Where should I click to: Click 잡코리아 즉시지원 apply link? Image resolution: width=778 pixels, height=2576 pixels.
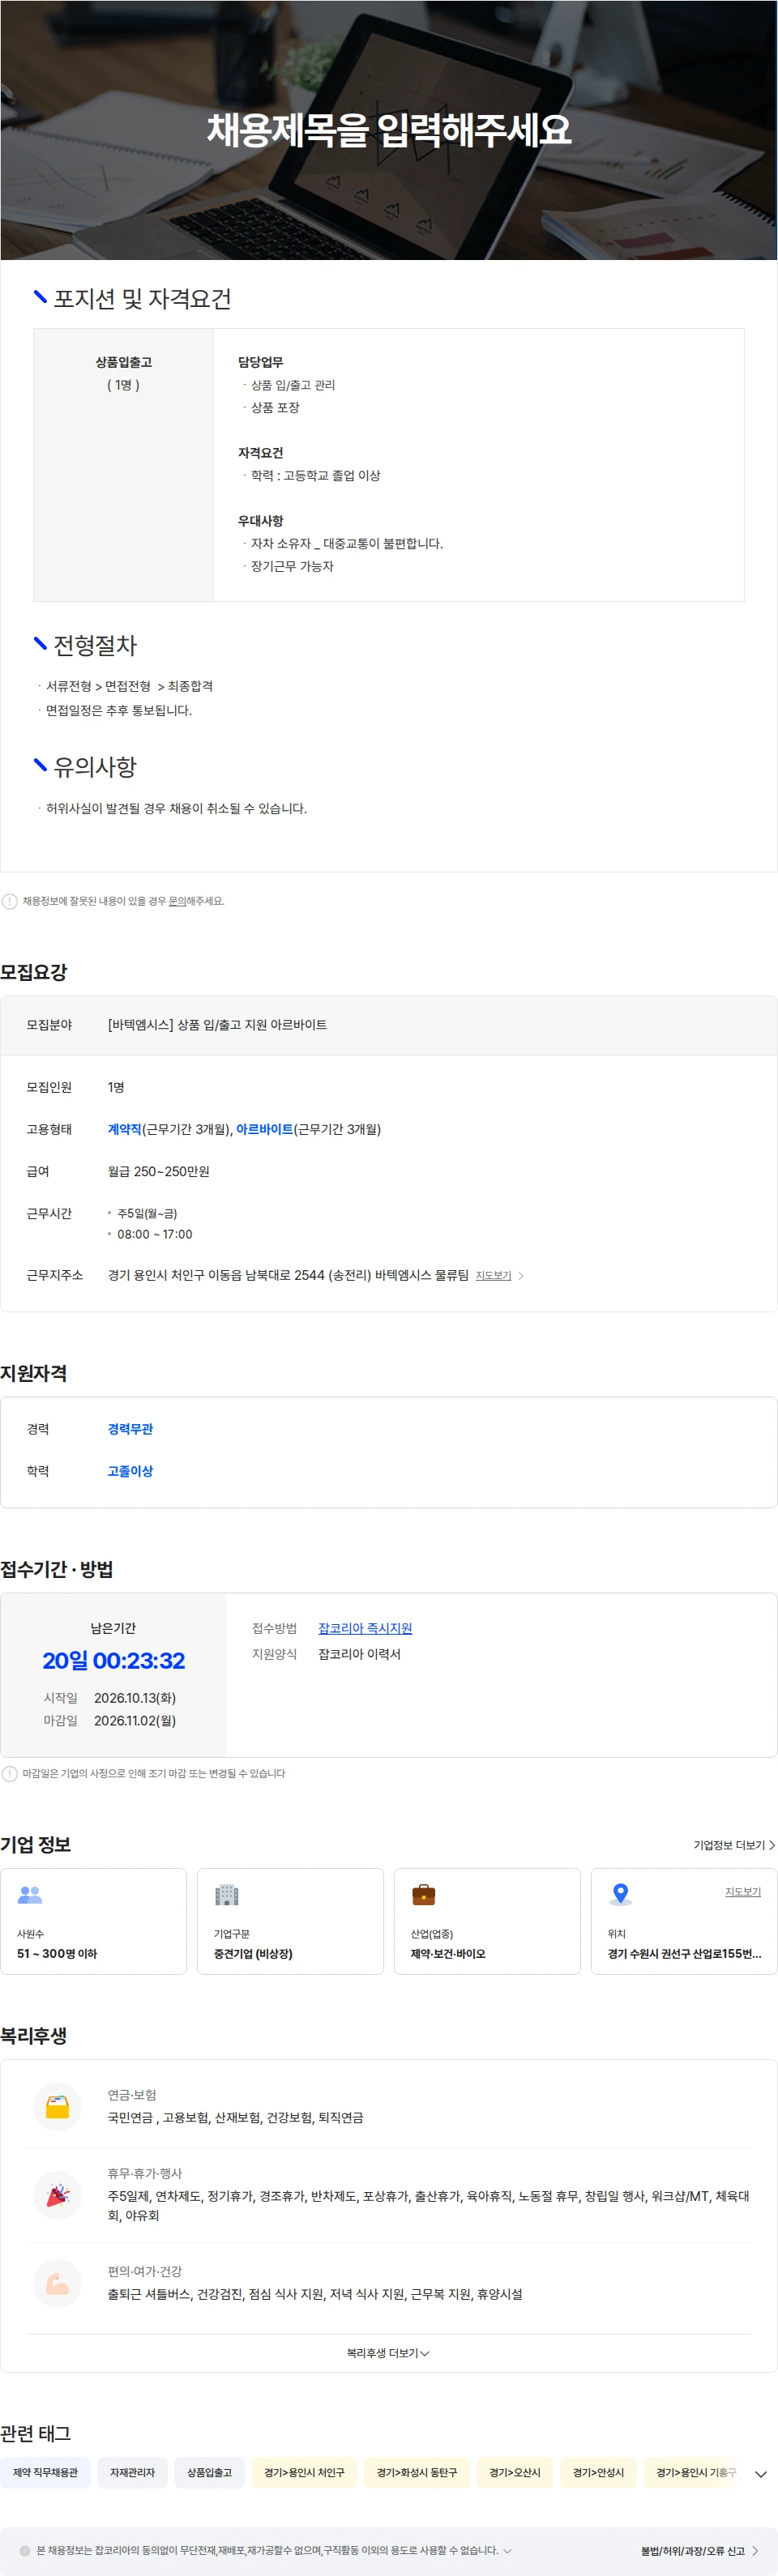pyautogui.click(x=365, y=1628)
